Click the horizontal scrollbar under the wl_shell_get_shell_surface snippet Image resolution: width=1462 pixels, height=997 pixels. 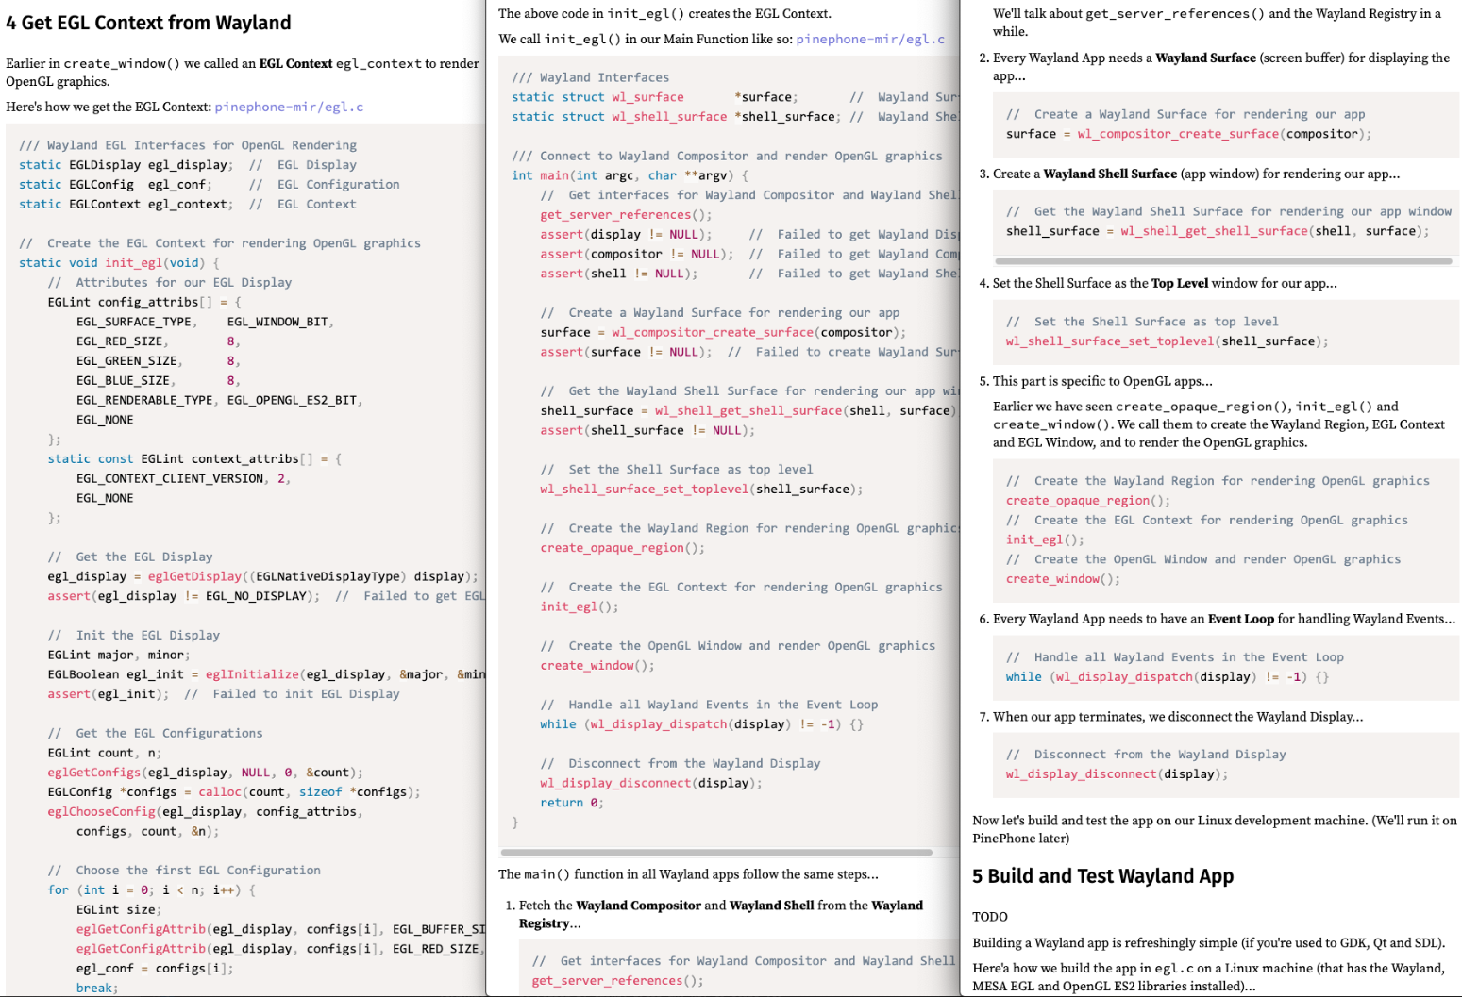click(x=1222, y=261)
